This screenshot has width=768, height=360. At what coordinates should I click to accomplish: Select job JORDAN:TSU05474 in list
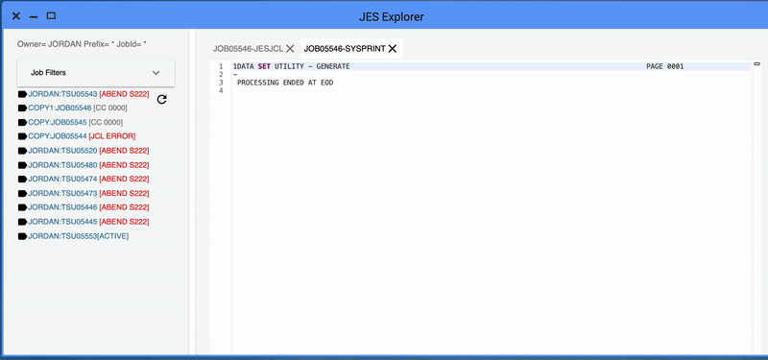(88, 179)
